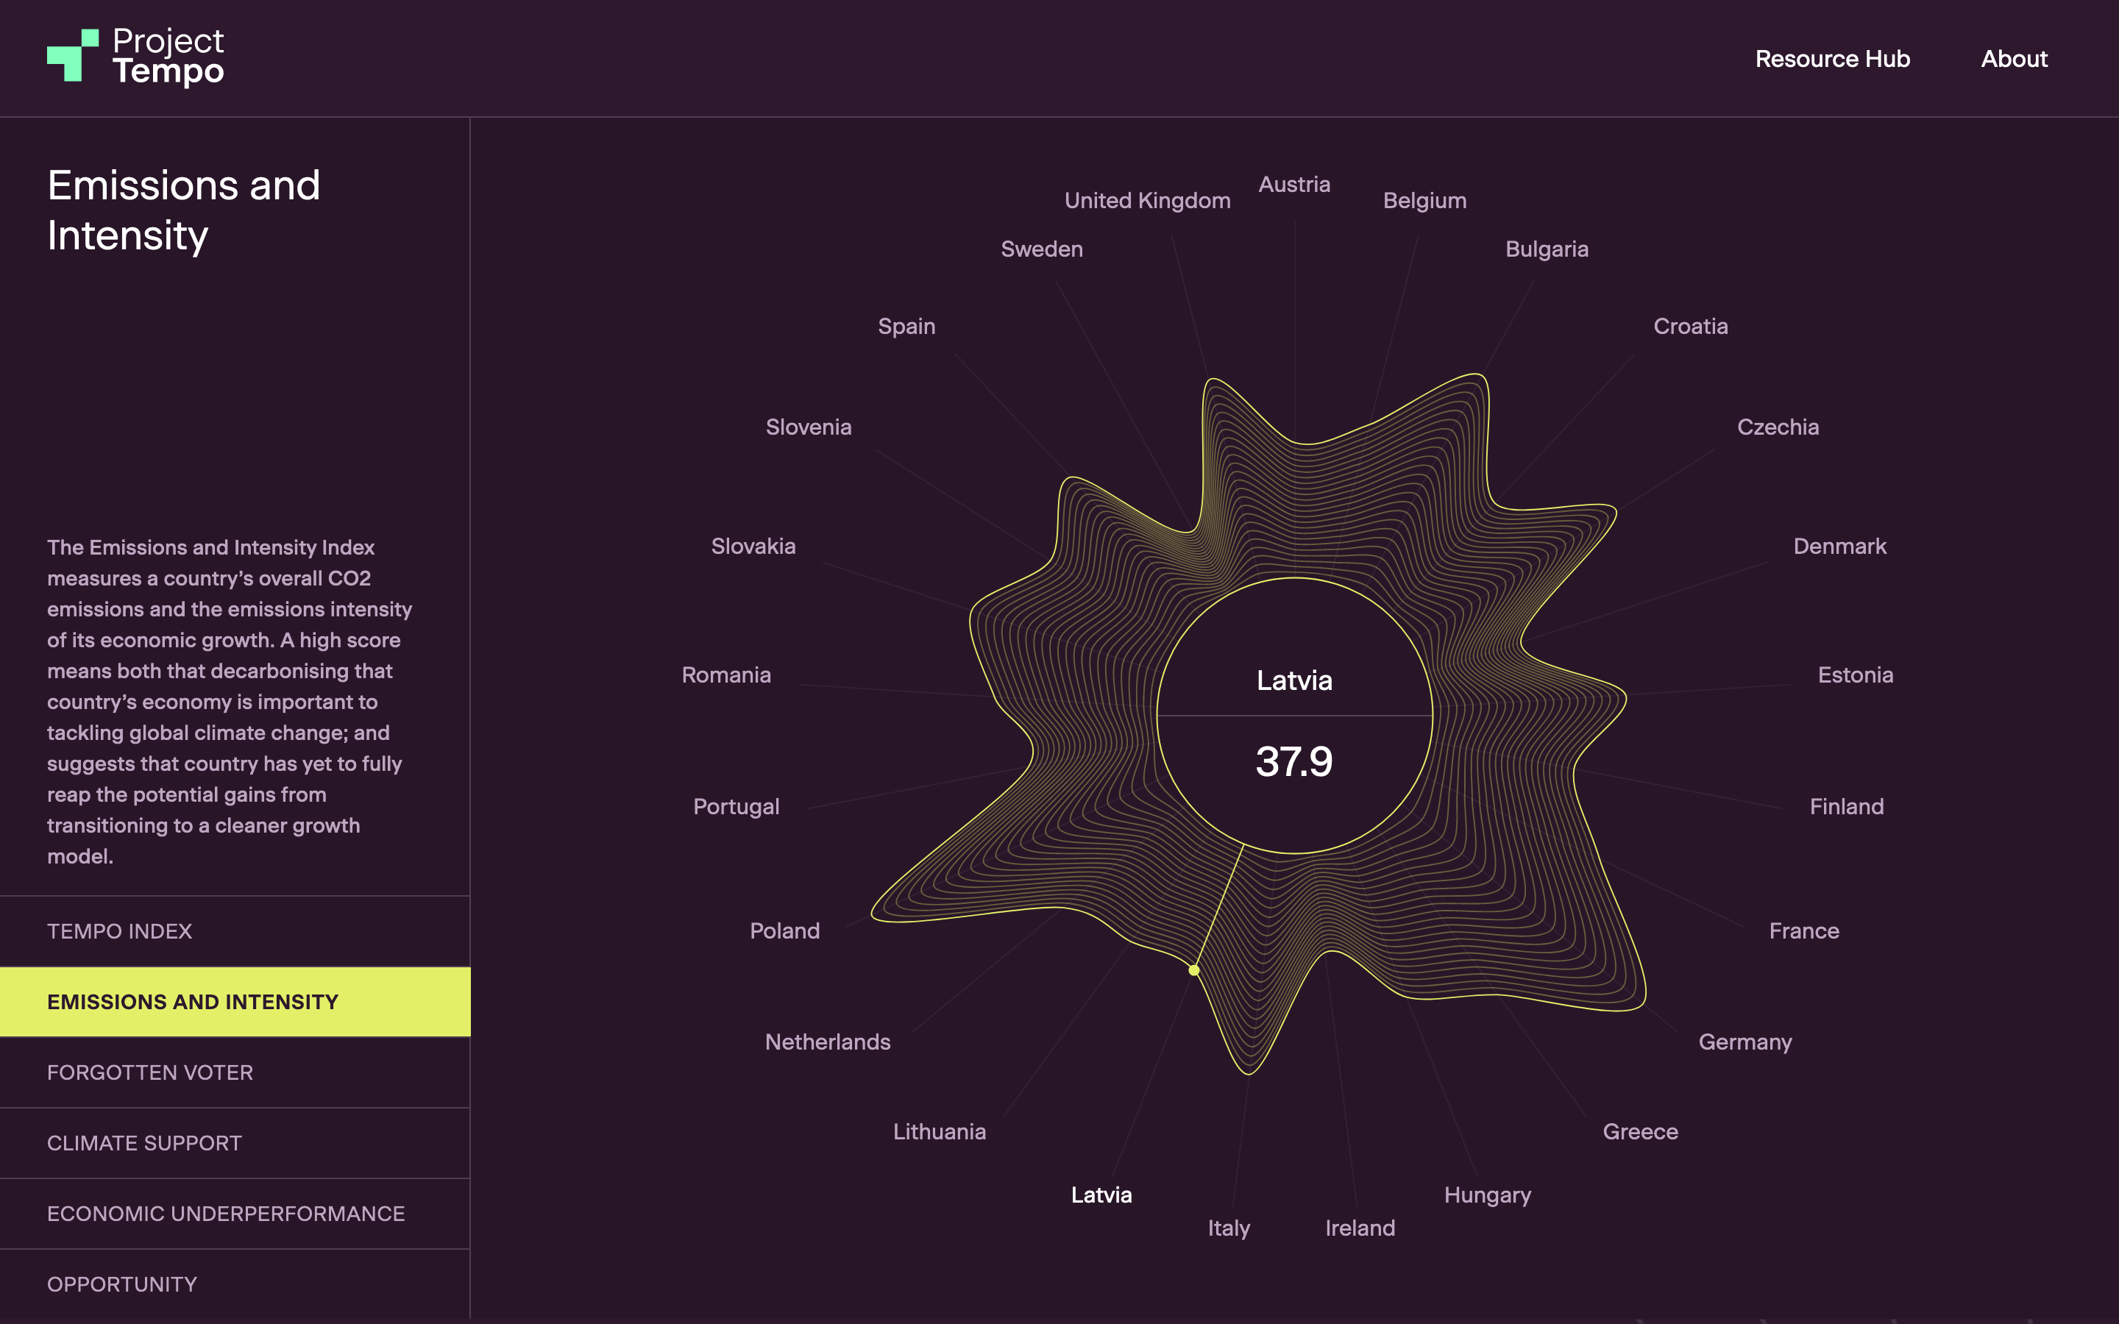This screenshot has height=1324, width=2119.
Task: Select Poland on the radar chart
Action: point(784,930)
